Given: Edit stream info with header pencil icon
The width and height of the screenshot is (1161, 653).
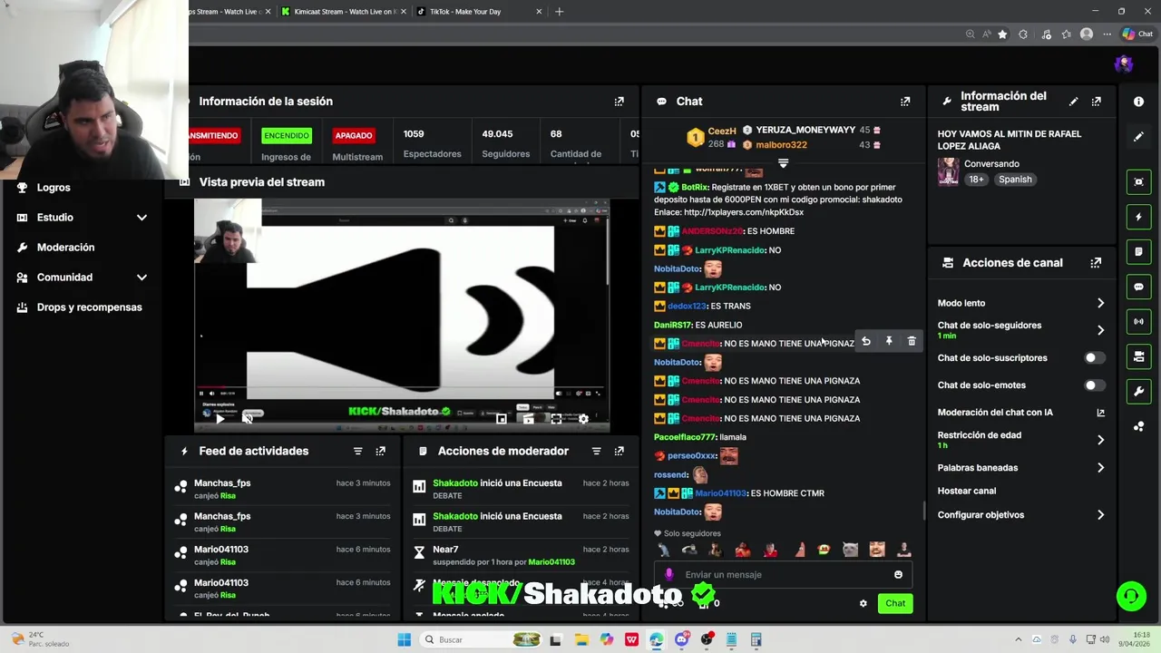Looking at the screenshot, I should coord(1074,102).
